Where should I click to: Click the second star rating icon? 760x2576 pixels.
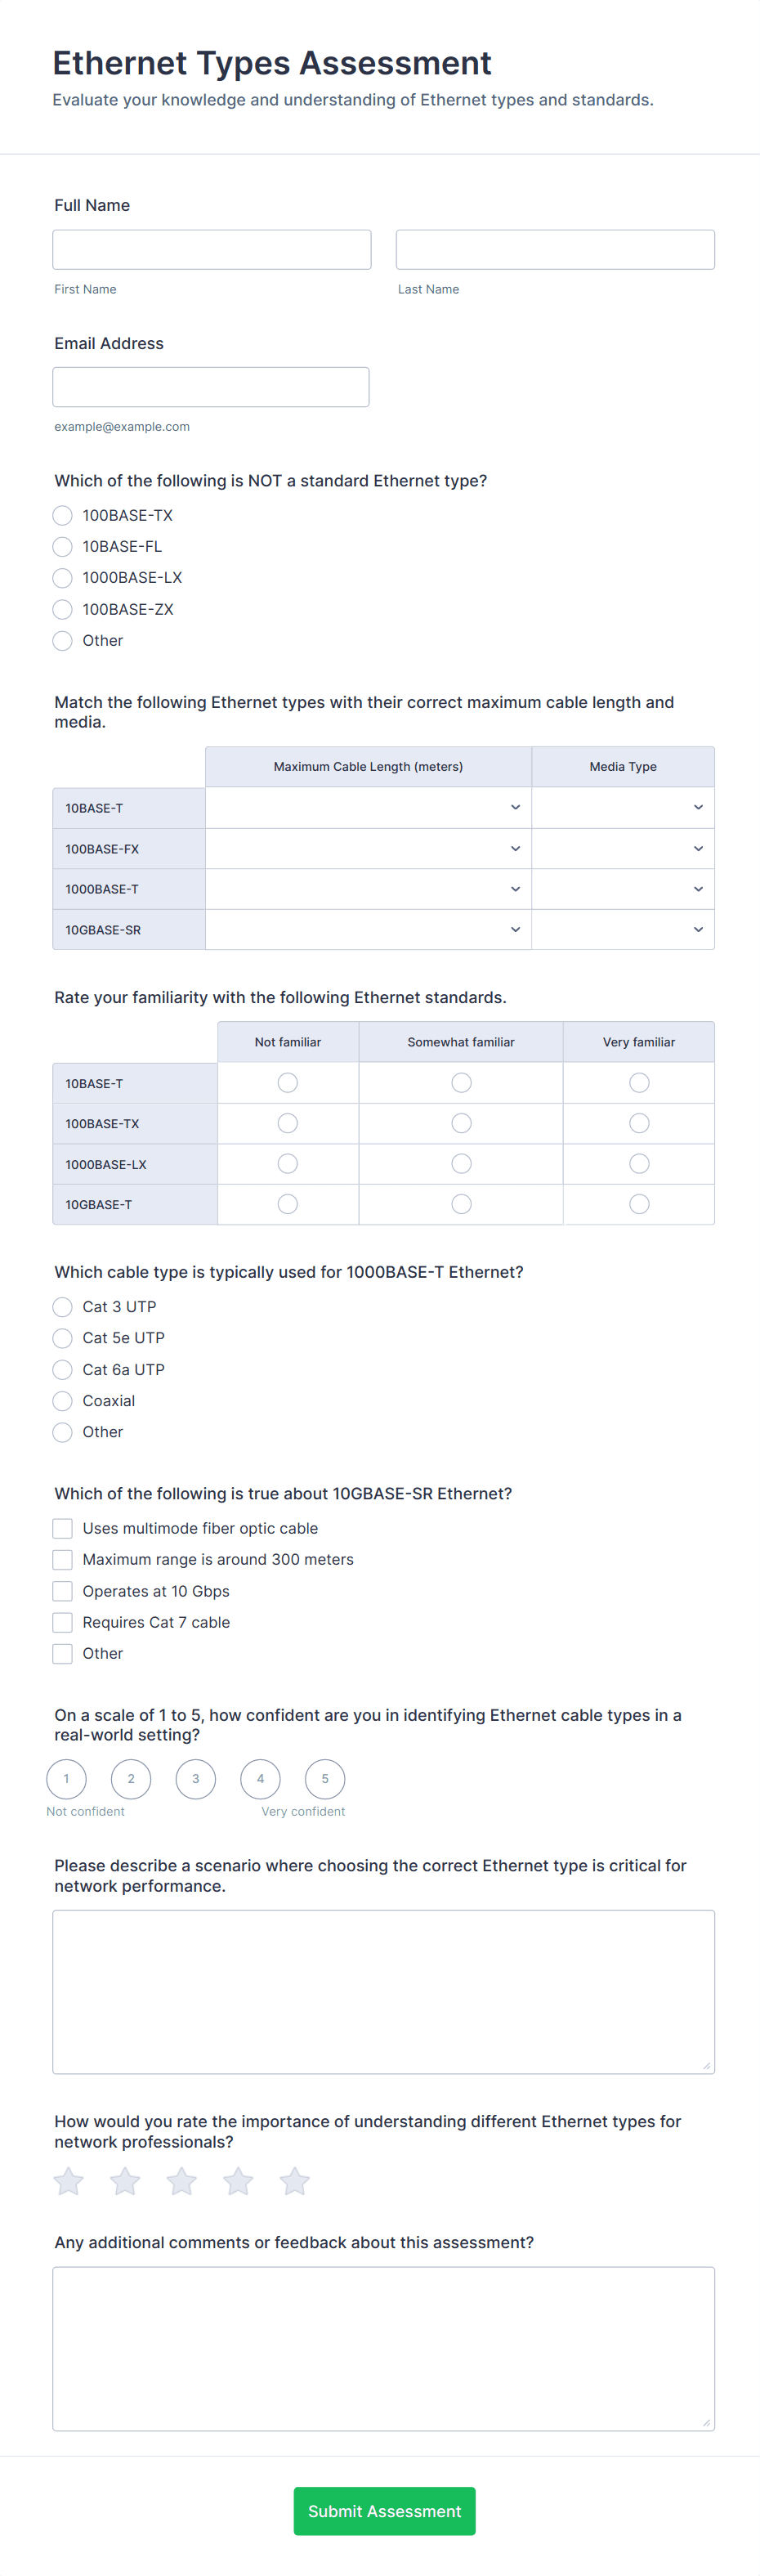(125, 2181)
